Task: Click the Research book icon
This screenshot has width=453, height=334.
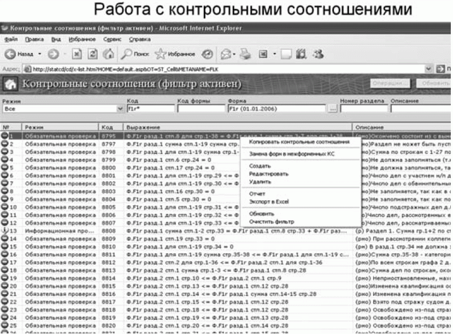Action: (301, 54)
